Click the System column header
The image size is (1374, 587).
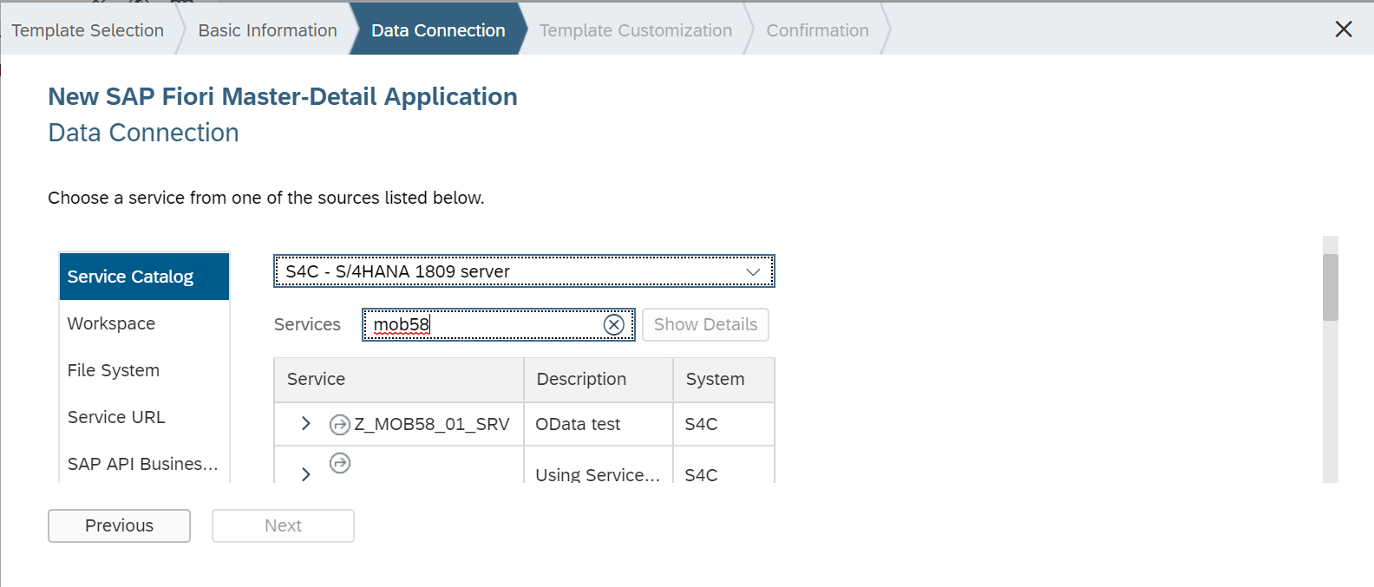tap(723, 379)
